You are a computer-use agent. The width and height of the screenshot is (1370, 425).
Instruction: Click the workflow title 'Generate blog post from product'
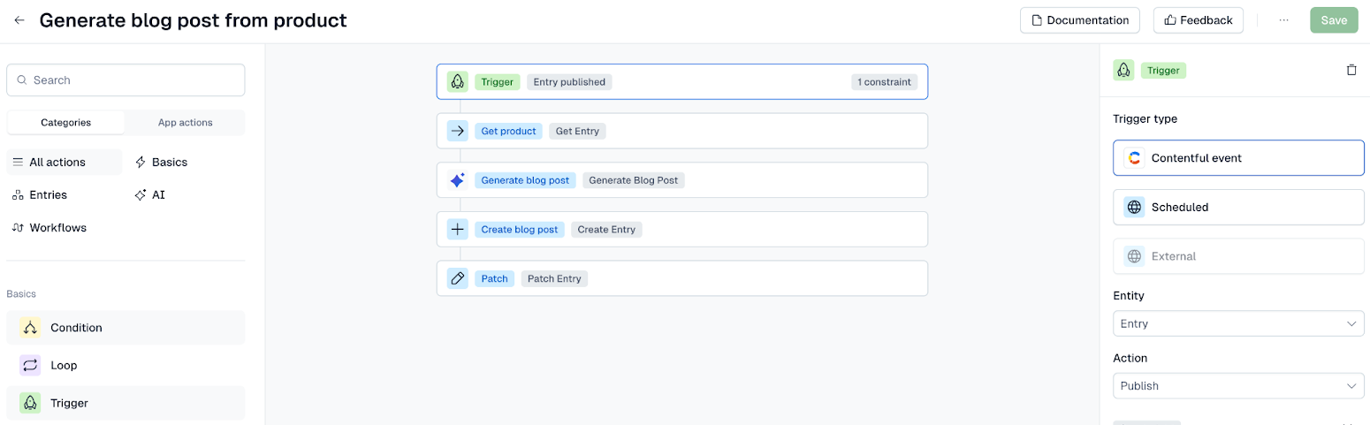tap(193, 19)
